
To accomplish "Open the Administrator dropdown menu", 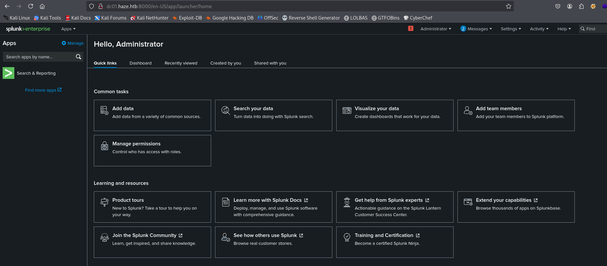I will [x=436, y=29].
